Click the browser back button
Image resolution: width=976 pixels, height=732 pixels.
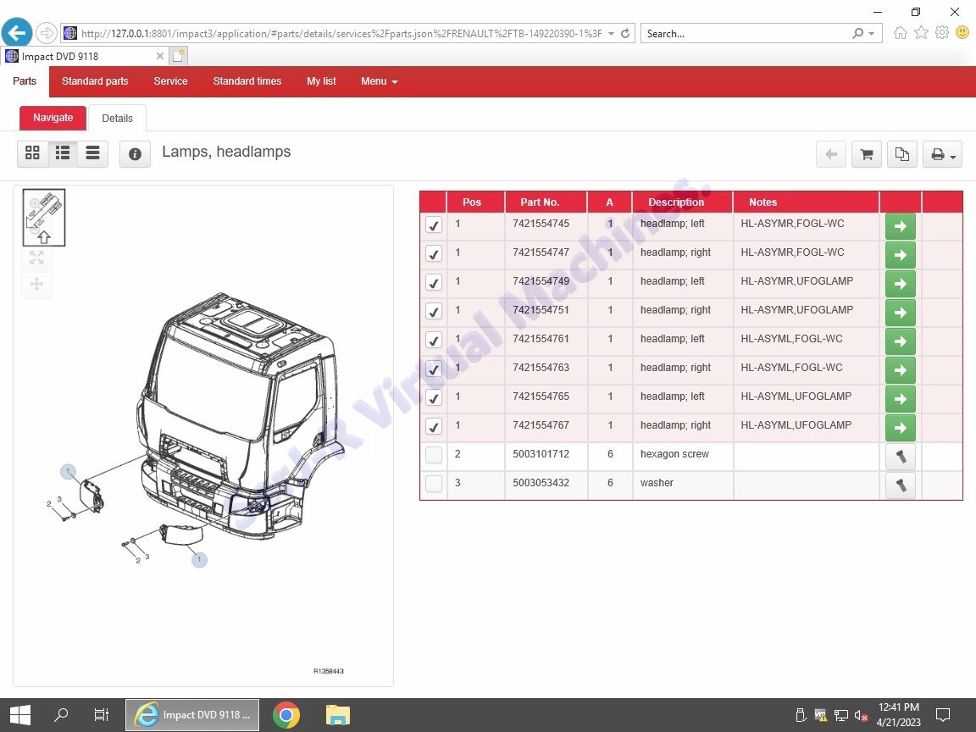17,32
